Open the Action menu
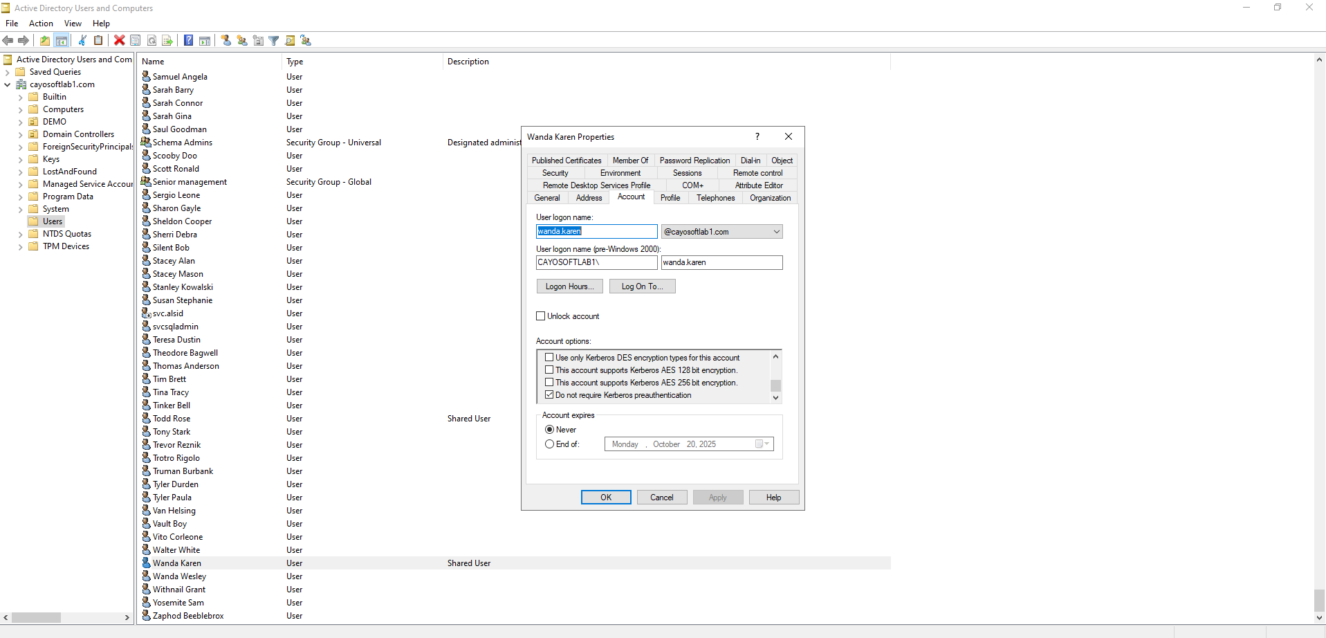The width and height of the screenshot is (1326, 638). tap(41, 24)
